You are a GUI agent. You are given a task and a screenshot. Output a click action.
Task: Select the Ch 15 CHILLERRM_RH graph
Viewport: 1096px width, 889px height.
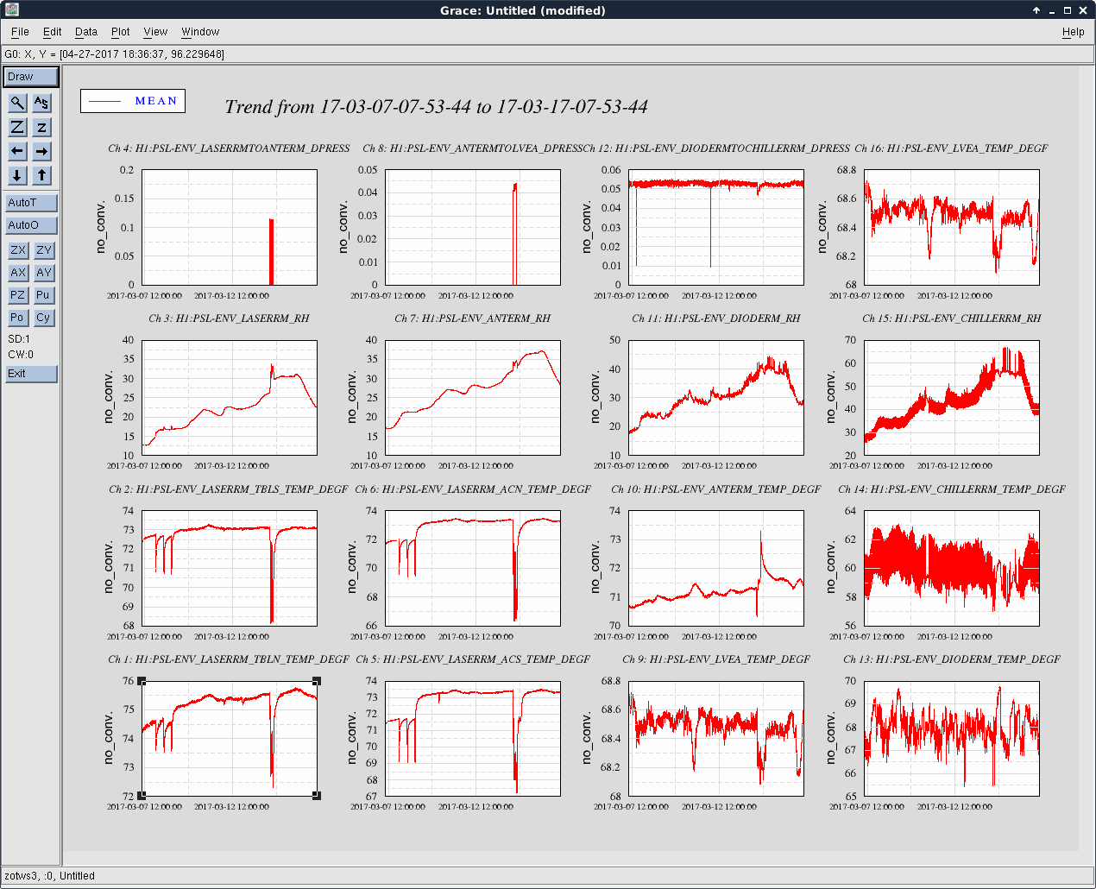952,397
